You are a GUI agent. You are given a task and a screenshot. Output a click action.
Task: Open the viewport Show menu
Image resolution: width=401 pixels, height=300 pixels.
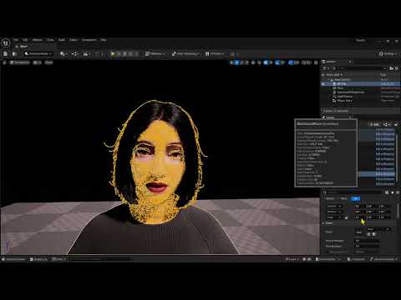click(x=49, y=62)
